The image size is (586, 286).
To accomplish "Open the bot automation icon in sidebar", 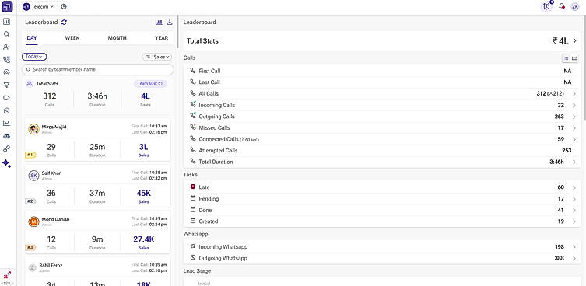I will (x=7, y=137).
